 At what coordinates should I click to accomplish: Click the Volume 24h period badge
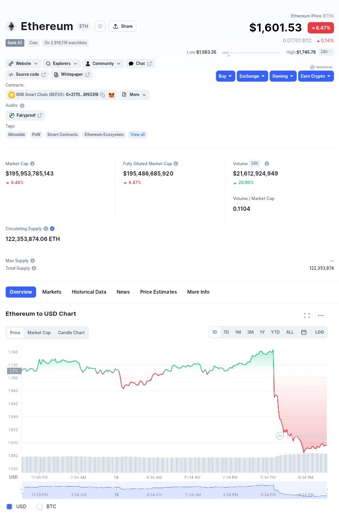pyautogui.click(x=255, y=163)
